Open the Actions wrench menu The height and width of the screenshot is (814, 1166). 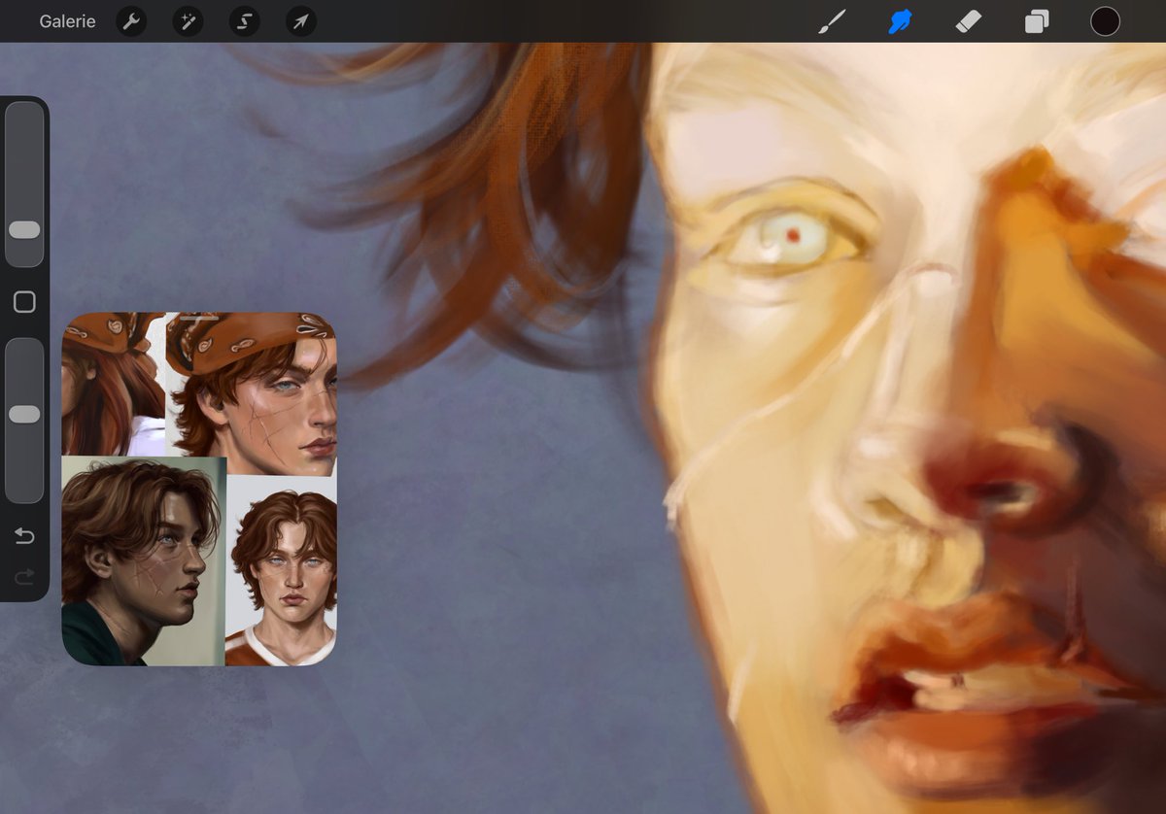coord(131,21)
